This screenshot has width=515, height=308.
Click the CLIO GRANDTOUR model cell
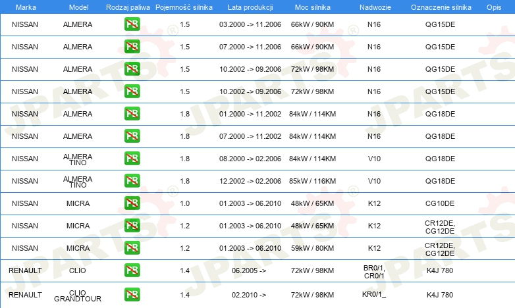pyautogui.click(x=78, y=296)
